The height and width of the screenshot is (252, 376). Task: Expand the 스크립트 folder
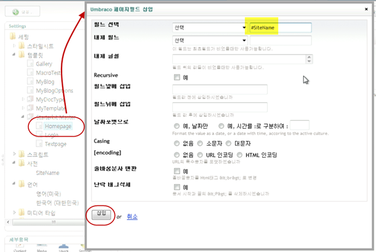[14, 153]
